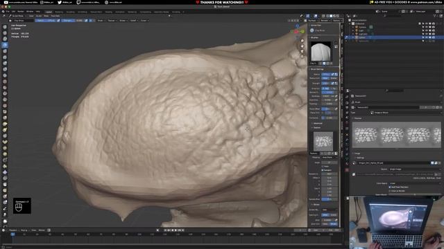Toggle strength pen pressure in tool header

(x=86, y=21)
